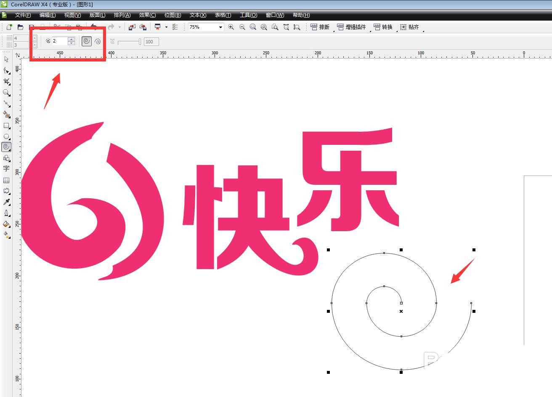552x397 pixels.
Task: Select the Ellipse tool
Action: (x=6, y=136)
